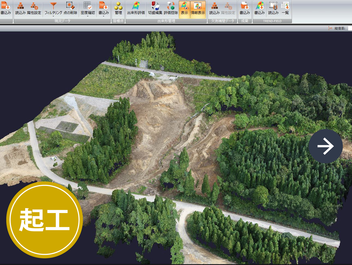Open the TXT 書込み dropdown arrow

103,16
